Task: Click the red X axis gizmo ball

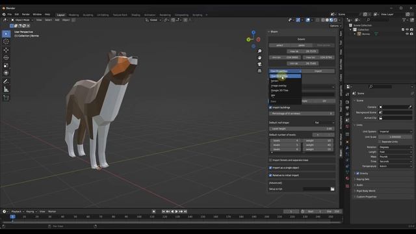Action: [258, 40]
